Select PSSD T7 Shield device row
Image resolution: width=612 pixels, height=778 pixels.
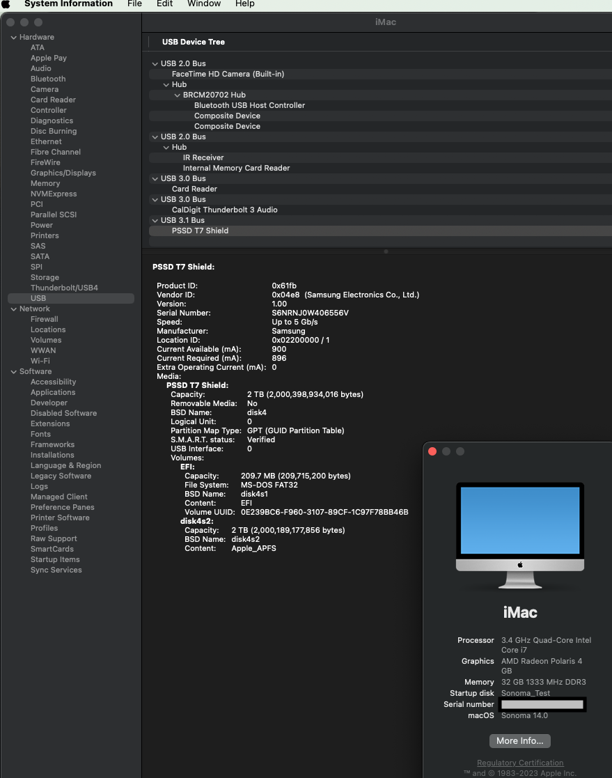380,231
